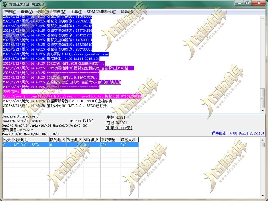Click log line 引擎交流QQ群③: 277734856

48,31
